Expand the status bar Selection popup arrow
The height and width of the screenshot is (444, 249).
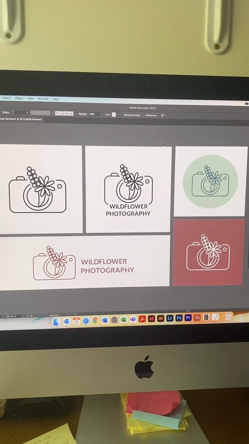(75, 314)
